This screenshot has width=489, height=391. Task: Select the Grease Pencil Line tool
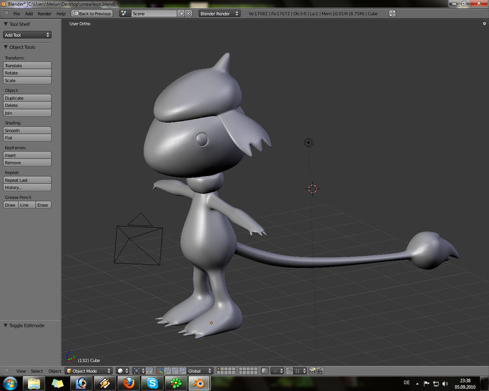27,205
